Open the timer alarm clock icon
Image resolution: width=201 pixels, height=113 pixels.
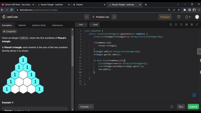[179, 17]
